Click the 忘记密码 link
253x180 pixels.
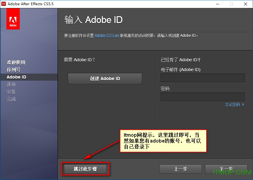(x=233, y=104)
